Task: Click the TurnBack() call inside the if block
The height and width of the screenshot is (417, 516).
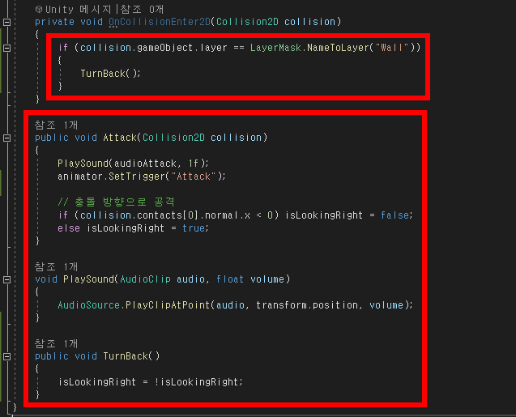Action: (x=110, y=74)
